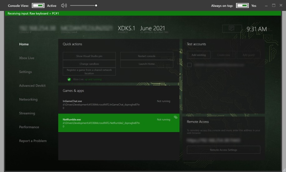
Task: Click the Restart console button
Action: click(147, 56)
